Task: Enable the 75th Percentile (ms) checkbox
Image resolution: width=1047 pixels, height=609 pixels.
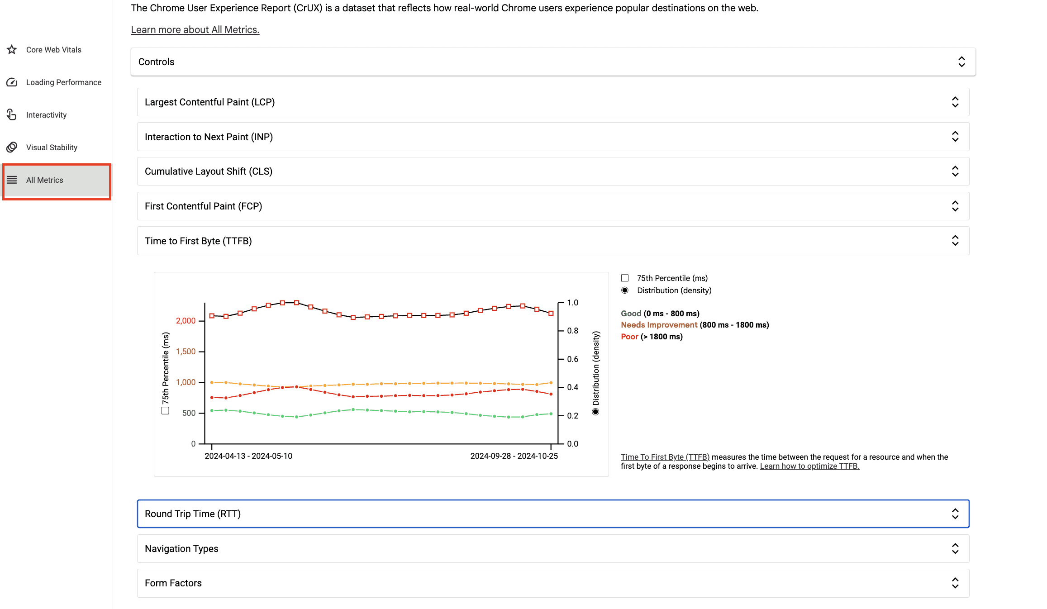Action: 626,277
